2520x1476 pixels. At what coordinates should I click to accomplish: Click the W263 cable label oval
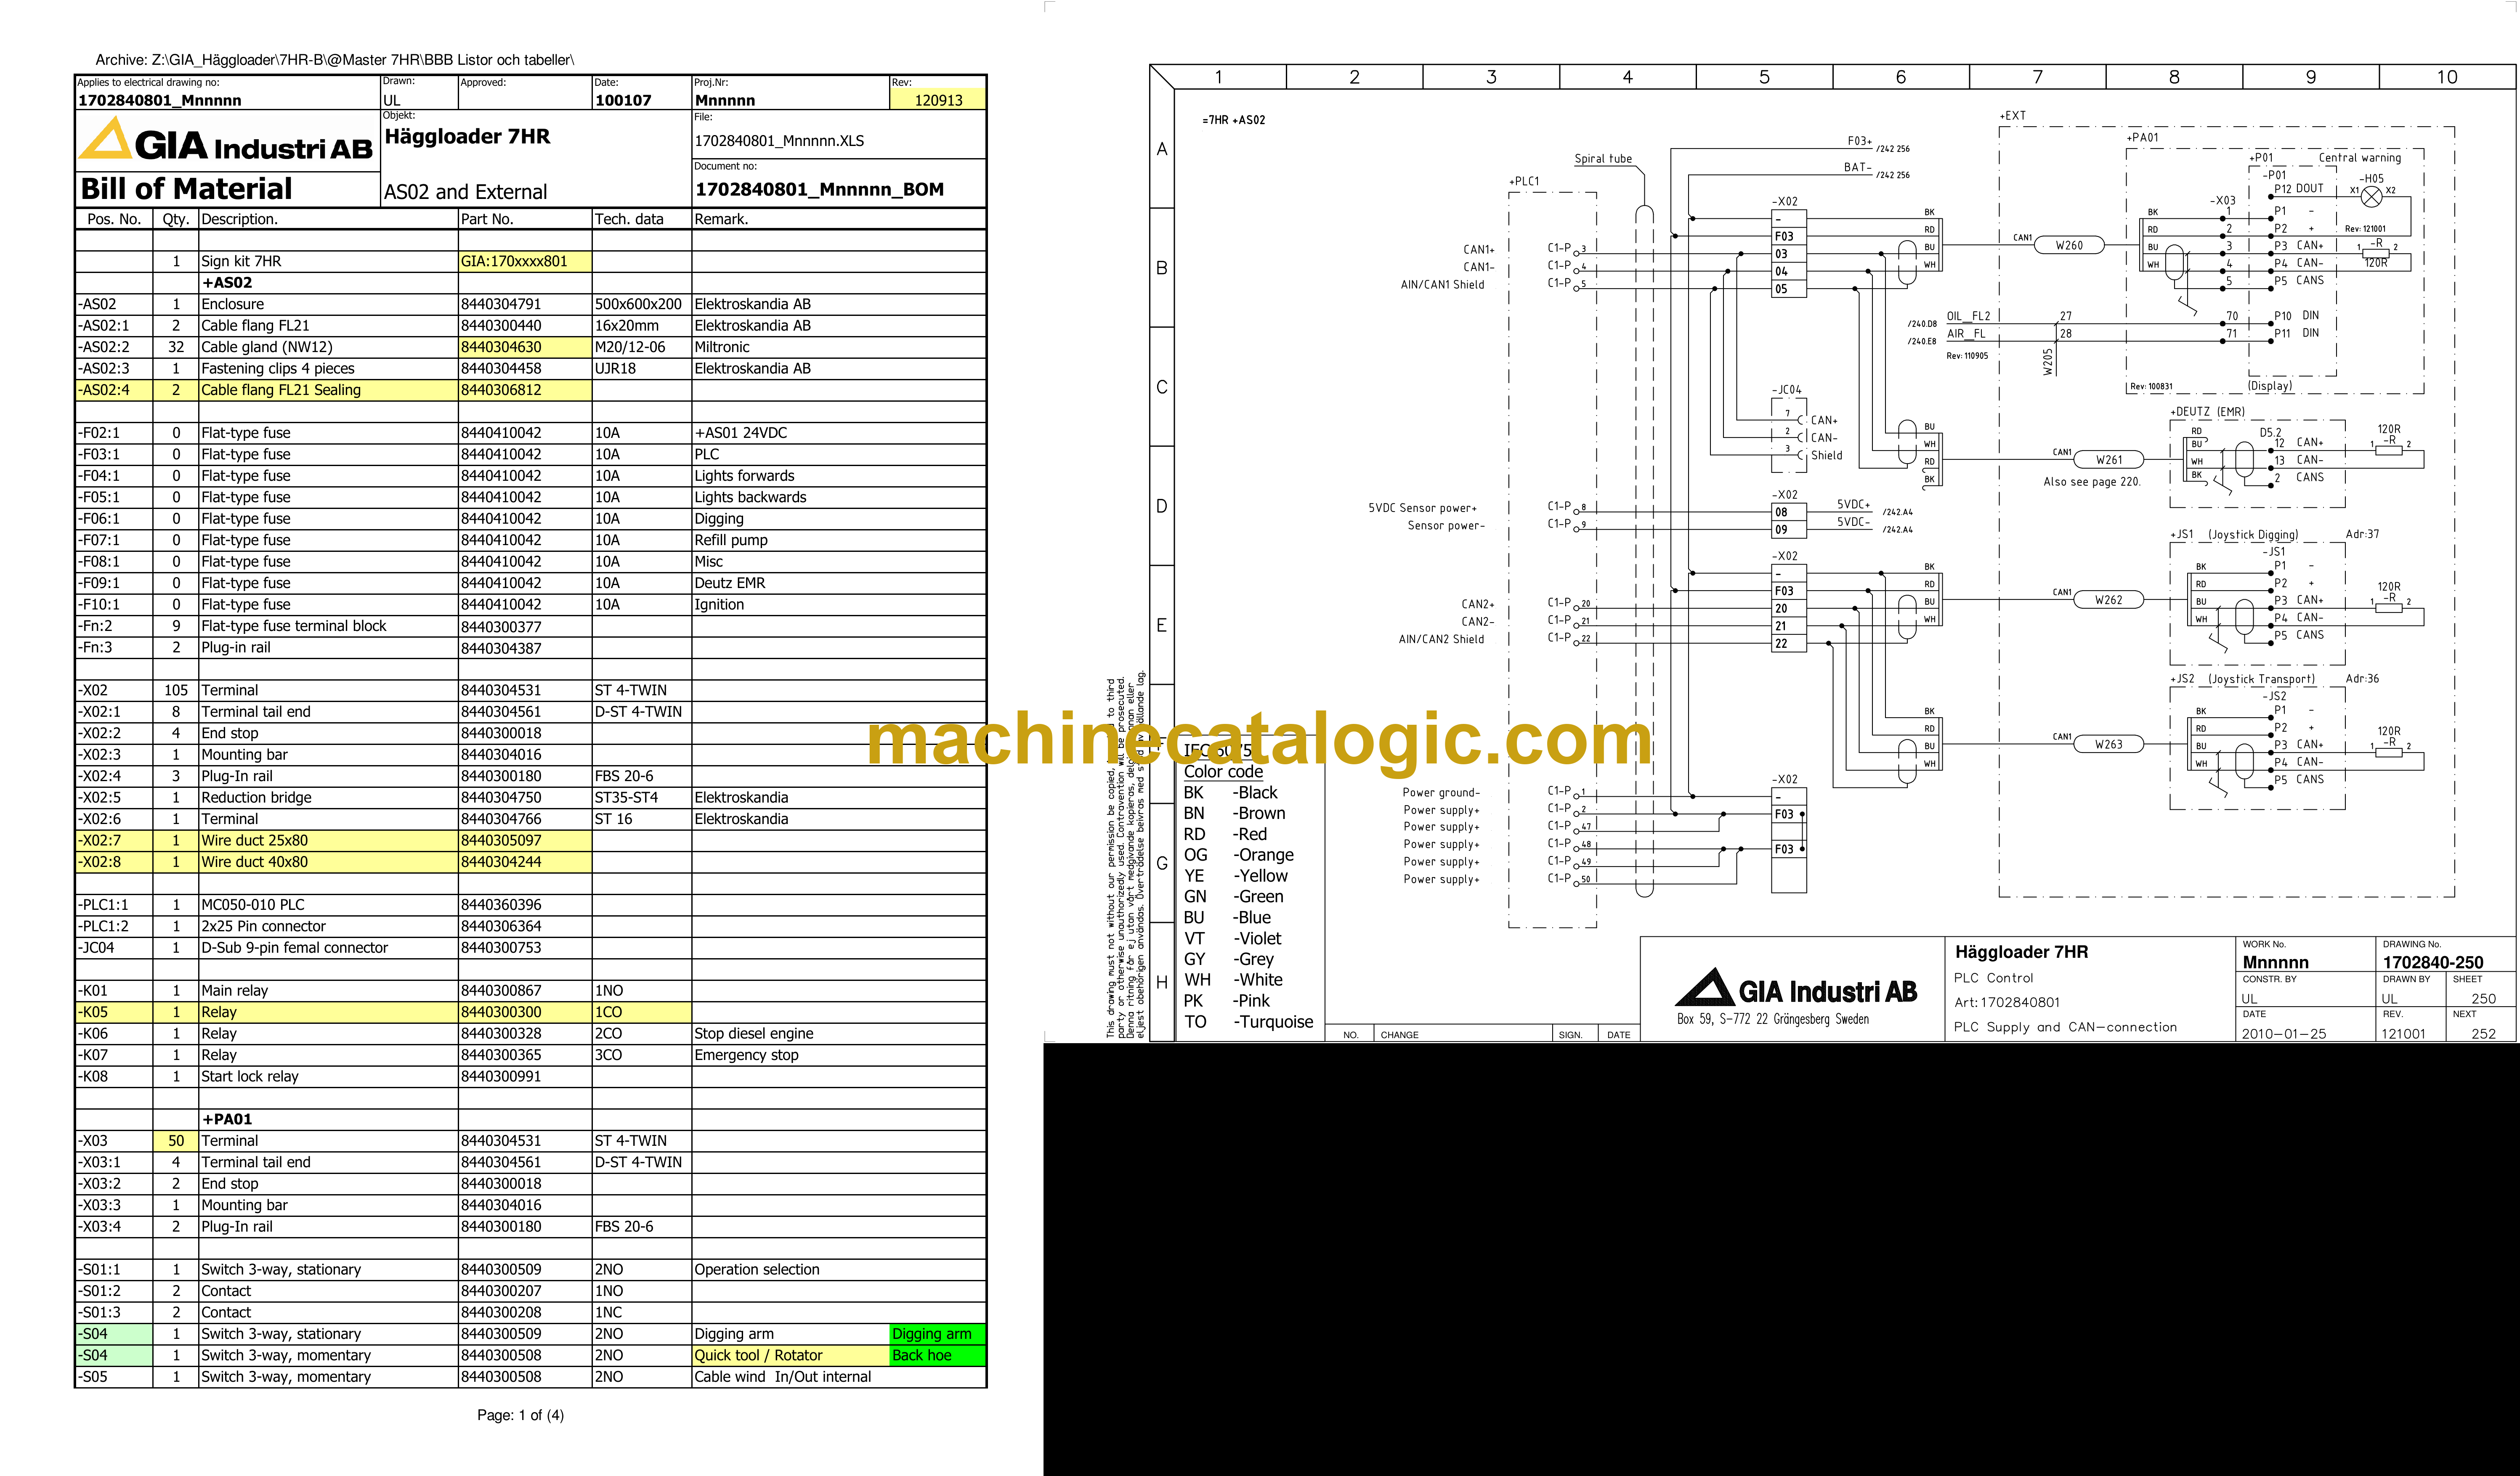pyautogui.click(x=2109, y=744)
